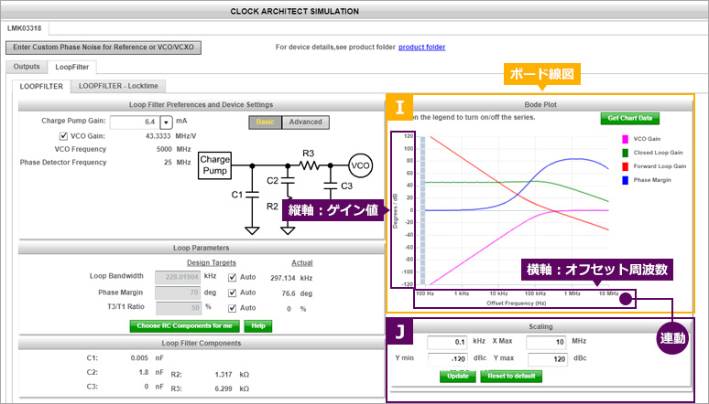The width and height of the screenshot is (709, 404).
Task: Click the Update scaling button
Action: (458, 376)
